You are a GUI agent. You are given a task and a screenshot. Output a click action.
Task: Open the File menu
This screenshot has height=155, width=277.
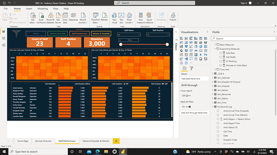point(6,9)
